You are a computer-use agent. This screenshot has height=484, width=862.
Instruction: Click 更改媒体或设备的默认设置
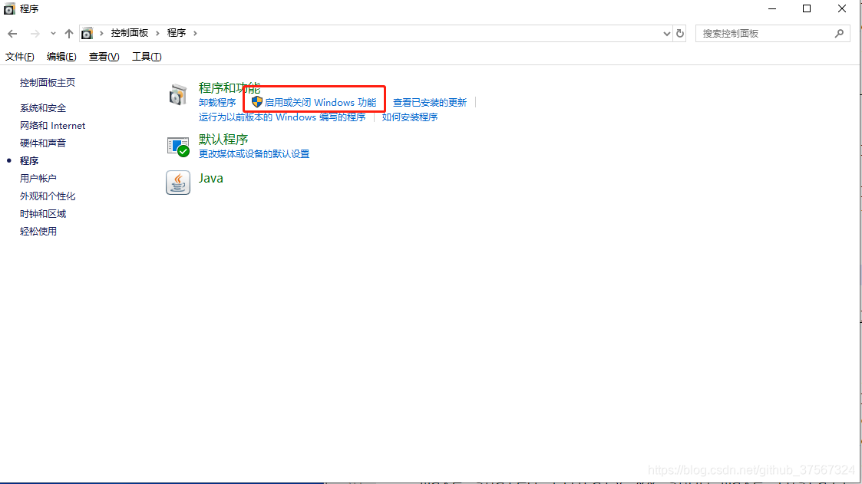point(254,154)
